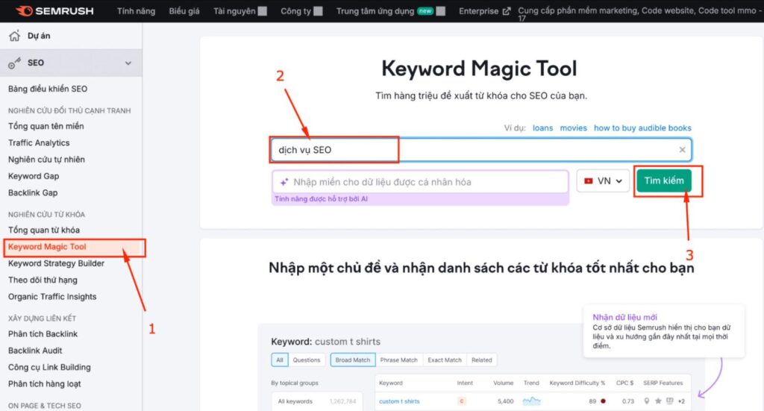The width and height of the screenshot is (764, 411).
Task: Open Backlink Audit in the sidebar
Action: point(35,351)
